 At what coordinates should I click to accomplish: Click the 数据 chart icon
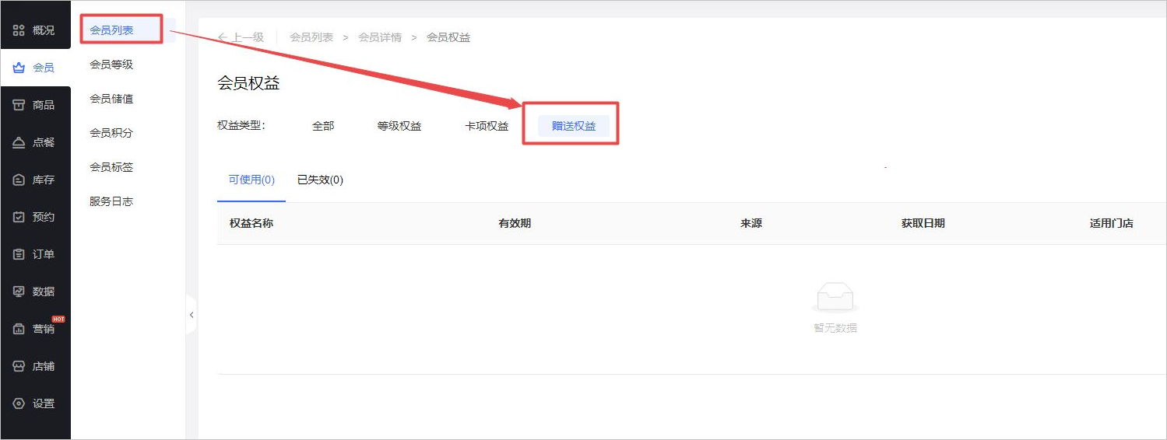(19, 292)
